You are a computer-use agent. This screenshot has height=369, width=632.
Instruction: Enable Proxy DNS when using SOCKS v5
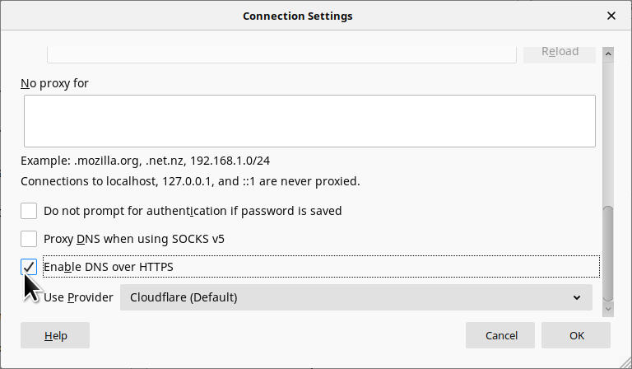tap(29, 239)
